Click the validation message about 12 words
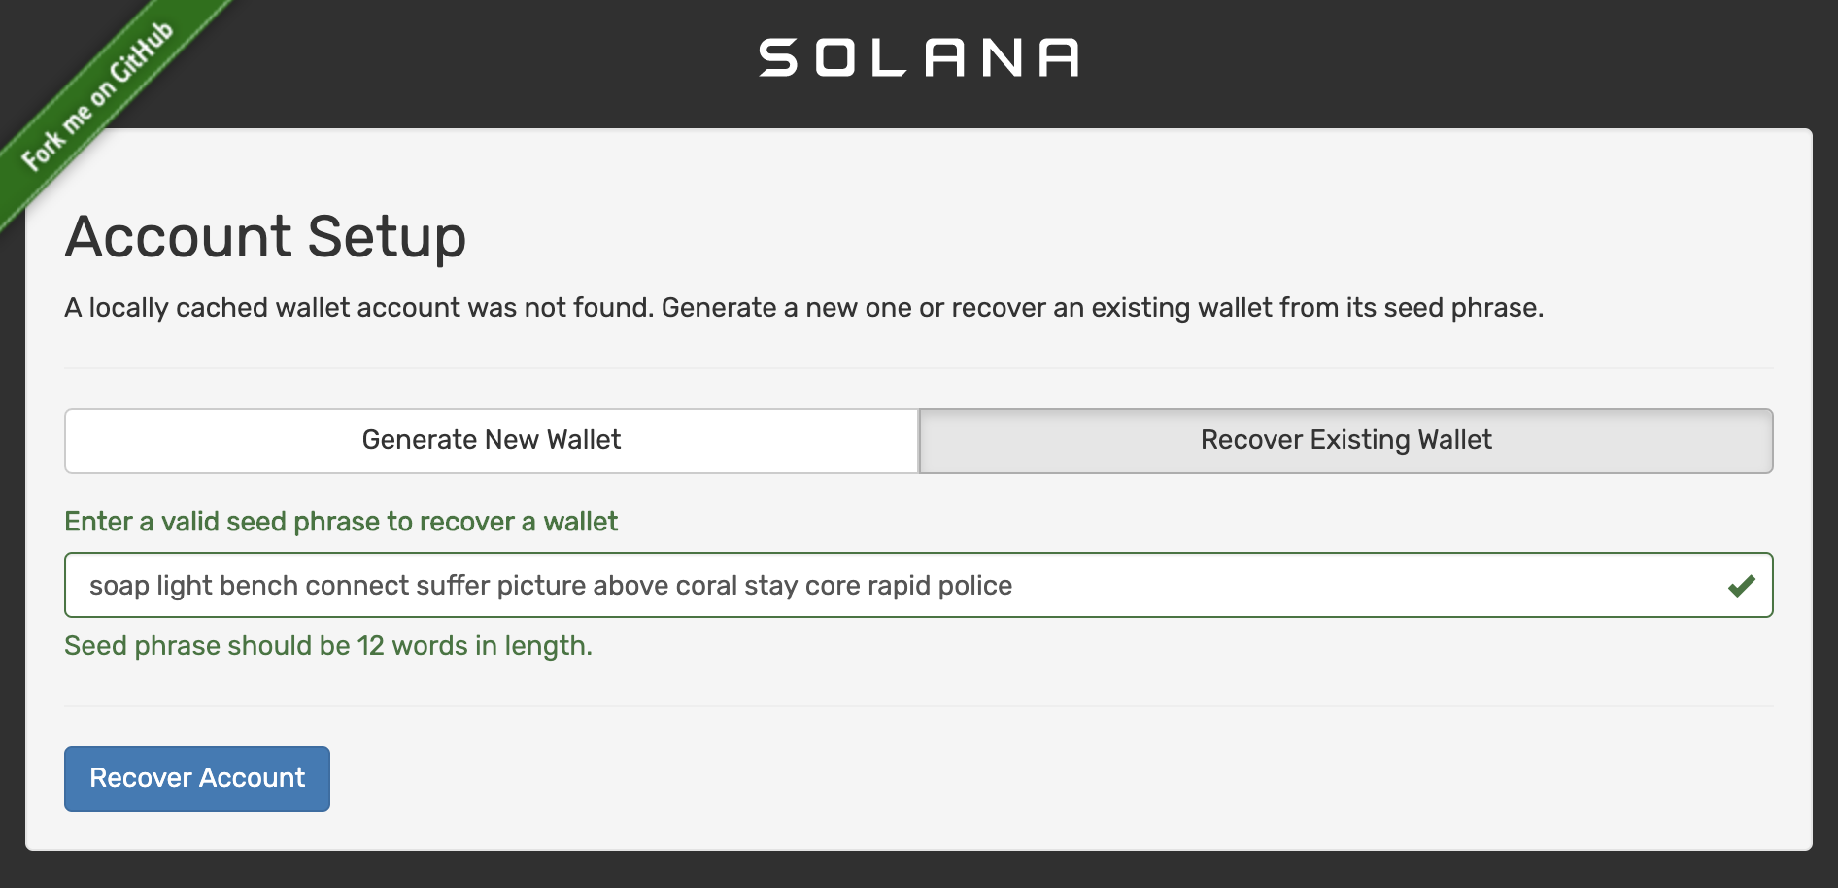1838x888 pixels. tap(326, 644)
